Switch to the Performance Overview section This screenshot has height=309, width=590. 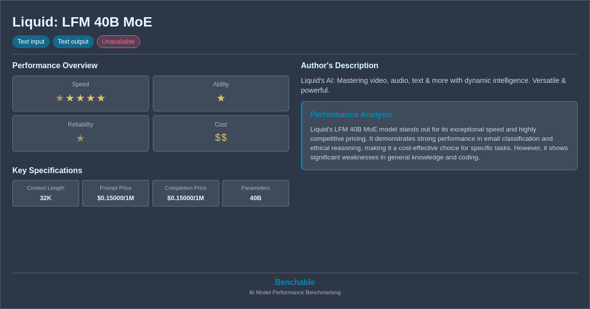pyautogui.click(x=55, y=65)
